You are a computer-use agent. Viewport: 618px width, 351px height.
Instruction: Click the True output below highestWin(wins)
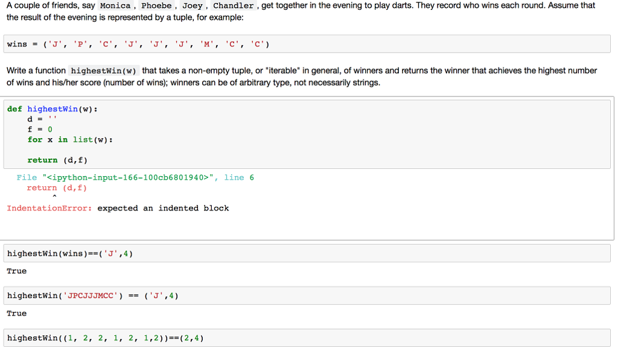pos(17,271)
